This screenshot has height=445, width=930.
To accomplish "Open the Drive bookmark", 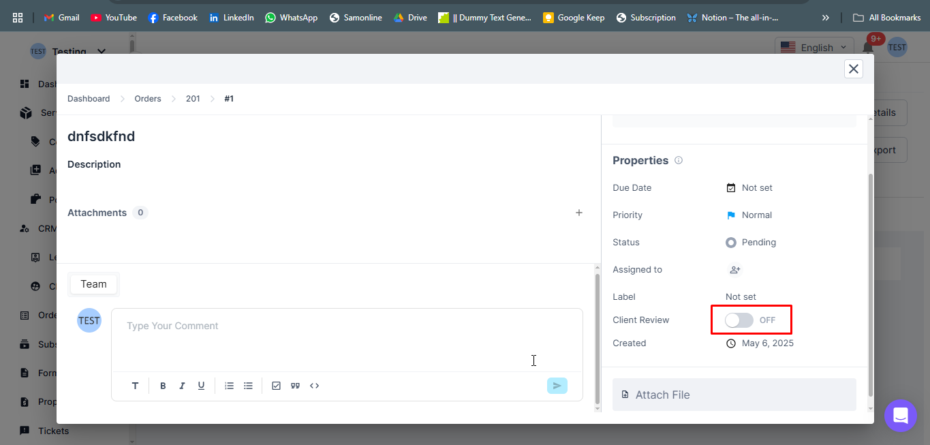I will [410, 18].
